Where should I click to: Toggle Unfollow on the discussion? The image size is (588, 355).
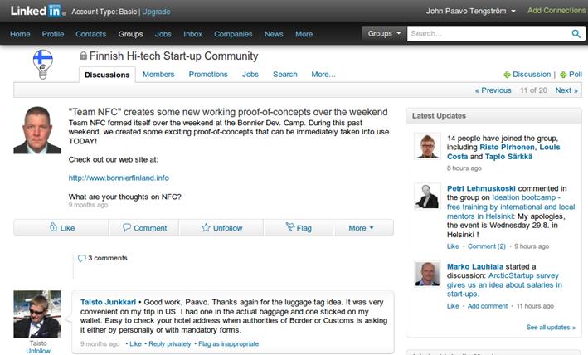pyautogui.click(x=222, y=227)
